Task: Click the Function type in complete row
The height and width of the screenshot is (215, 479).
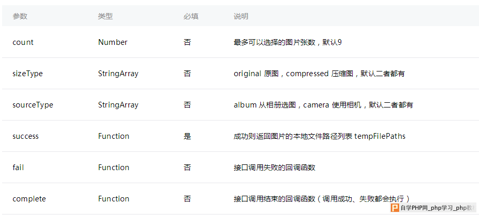Action: click(114, 199)
